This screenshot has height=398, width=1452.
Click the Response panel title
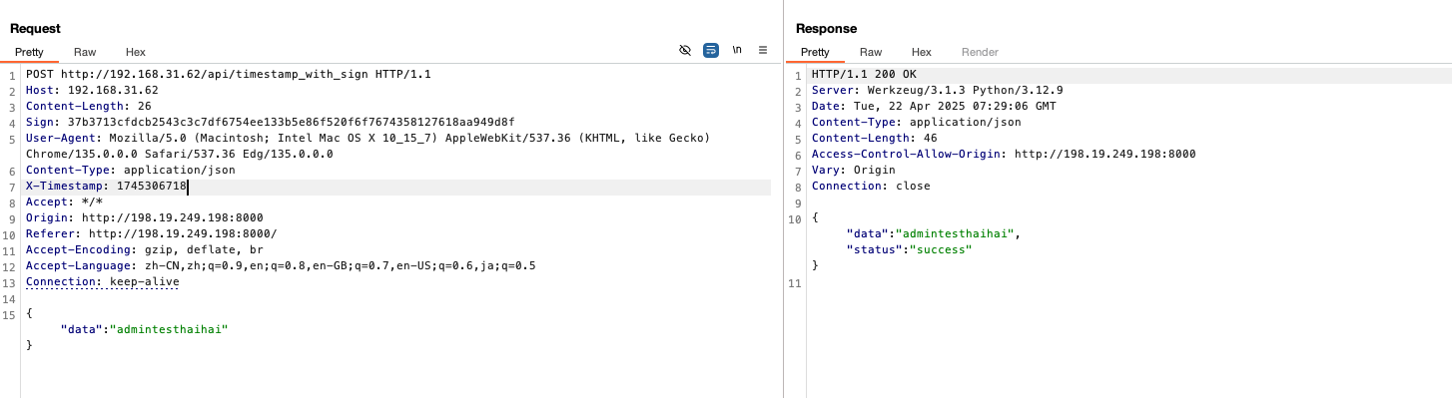coord(826,29)
